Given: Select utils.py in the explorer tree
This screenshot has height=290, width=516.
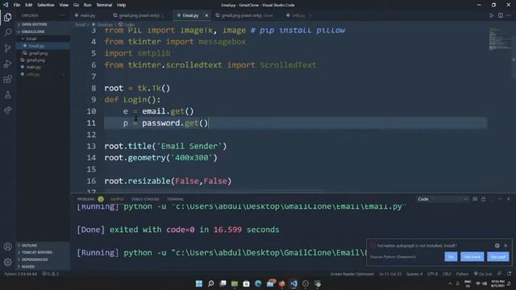Looking at the screenshot, I should [x=43, y=74].
